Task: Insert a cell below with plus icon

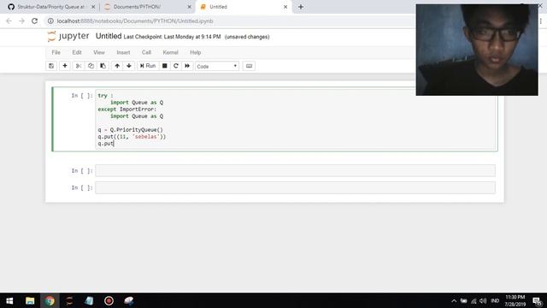Action: click(65, 66)
